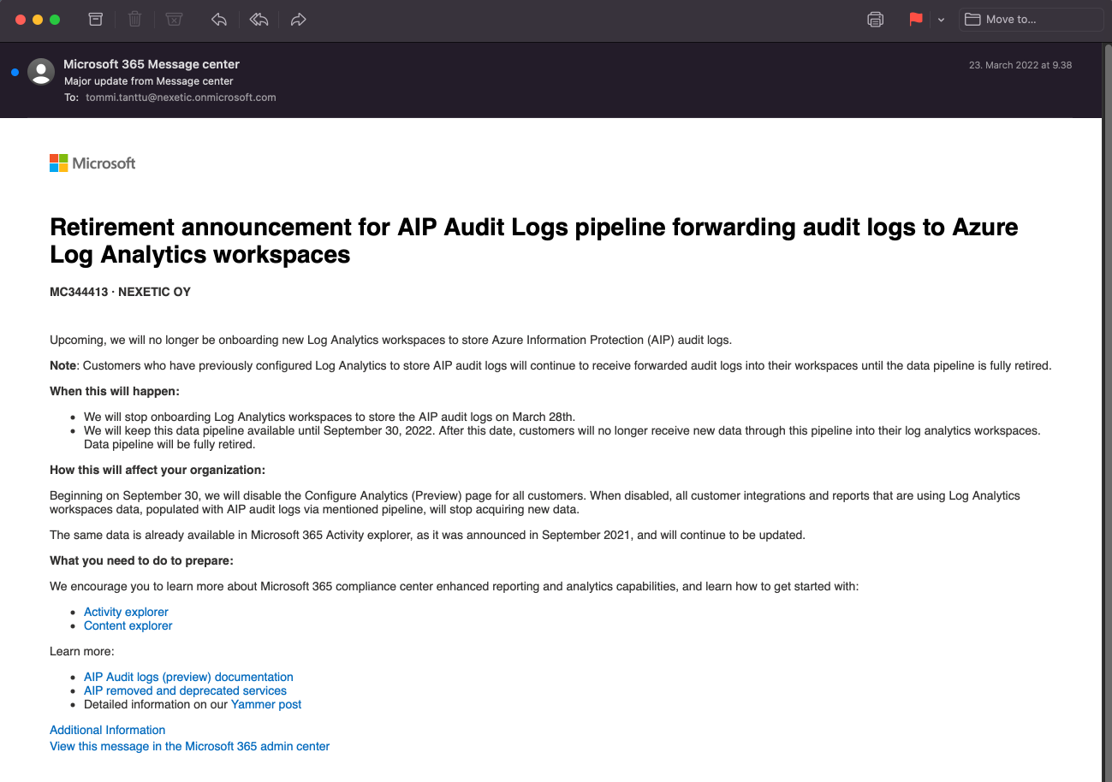The height and width of the screenshot is (782, 1112).
Task: Reply to sender using the Reply arrow
Action: [x=219, y=19]
